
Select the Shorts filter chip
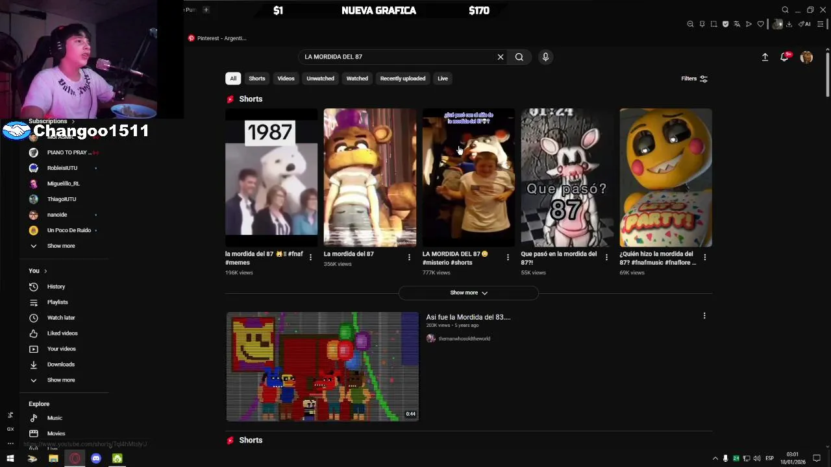pyautogui.click(x=257, y=78)
